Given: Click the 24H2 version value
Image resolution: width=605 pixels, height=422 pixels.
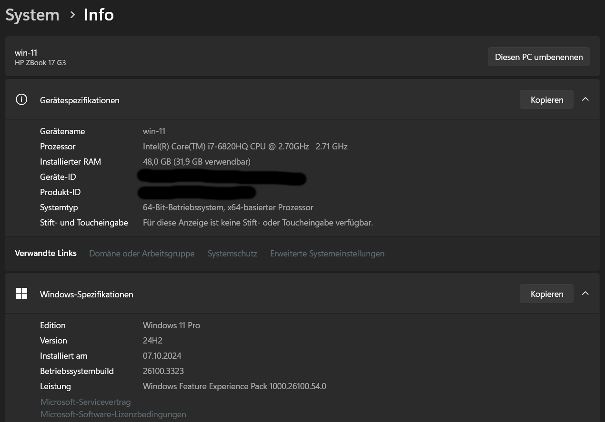Looking at the screenshot, I should pos(153,341).
